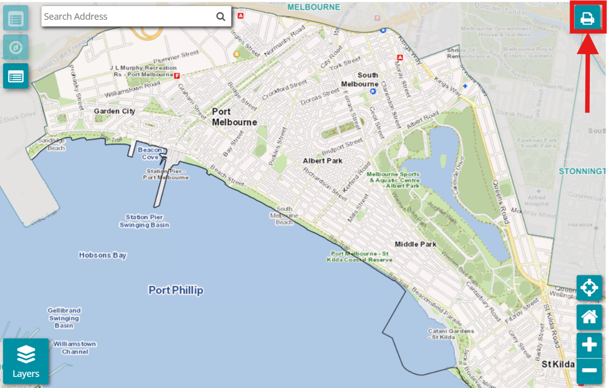Click the Port Melbourne map label
The width and height of the screenshot is (607, 388).
coord(234,117)
